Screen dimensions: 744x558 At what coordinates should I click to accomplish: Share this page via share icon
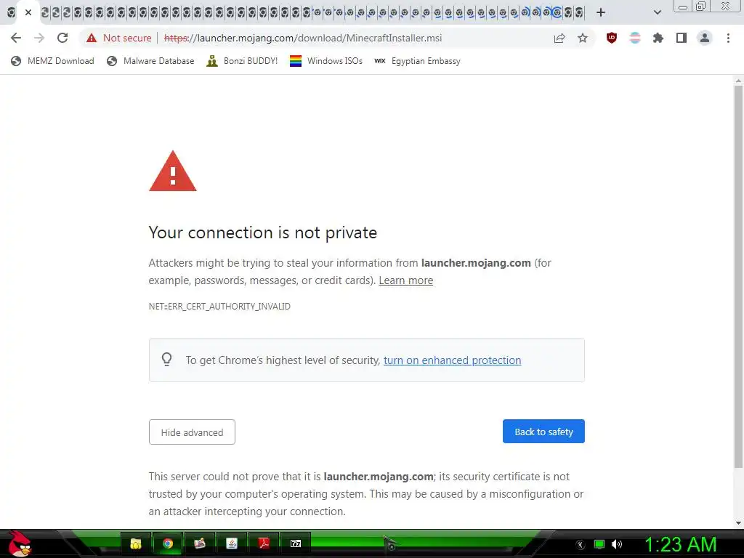coord(559,38)
